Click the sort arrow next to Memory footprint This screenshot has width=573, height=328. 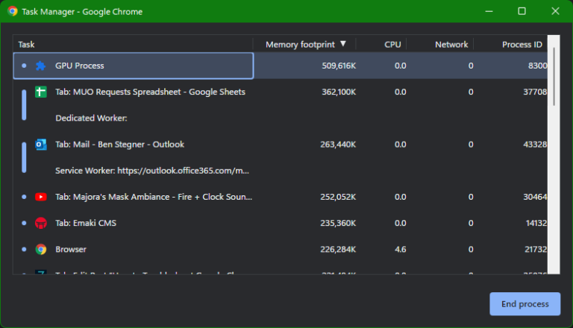click(x=343, y=45)
